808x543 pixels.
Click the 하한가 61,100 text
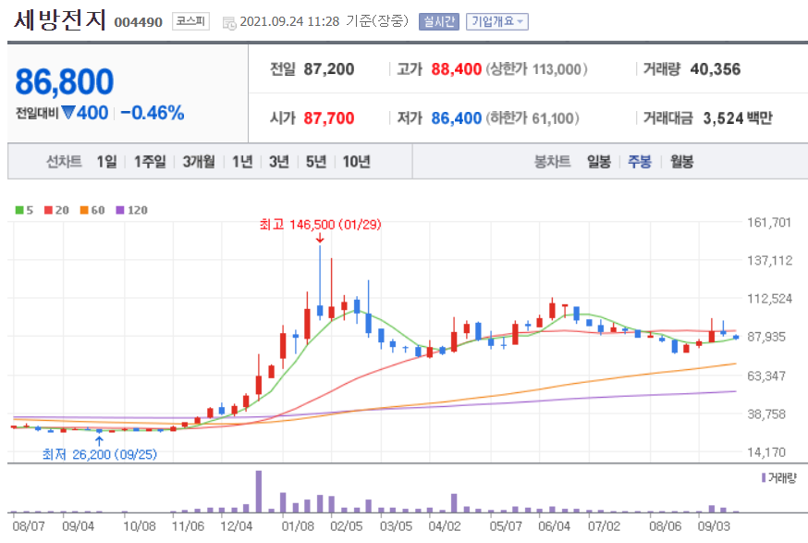[x=533, y=118]
